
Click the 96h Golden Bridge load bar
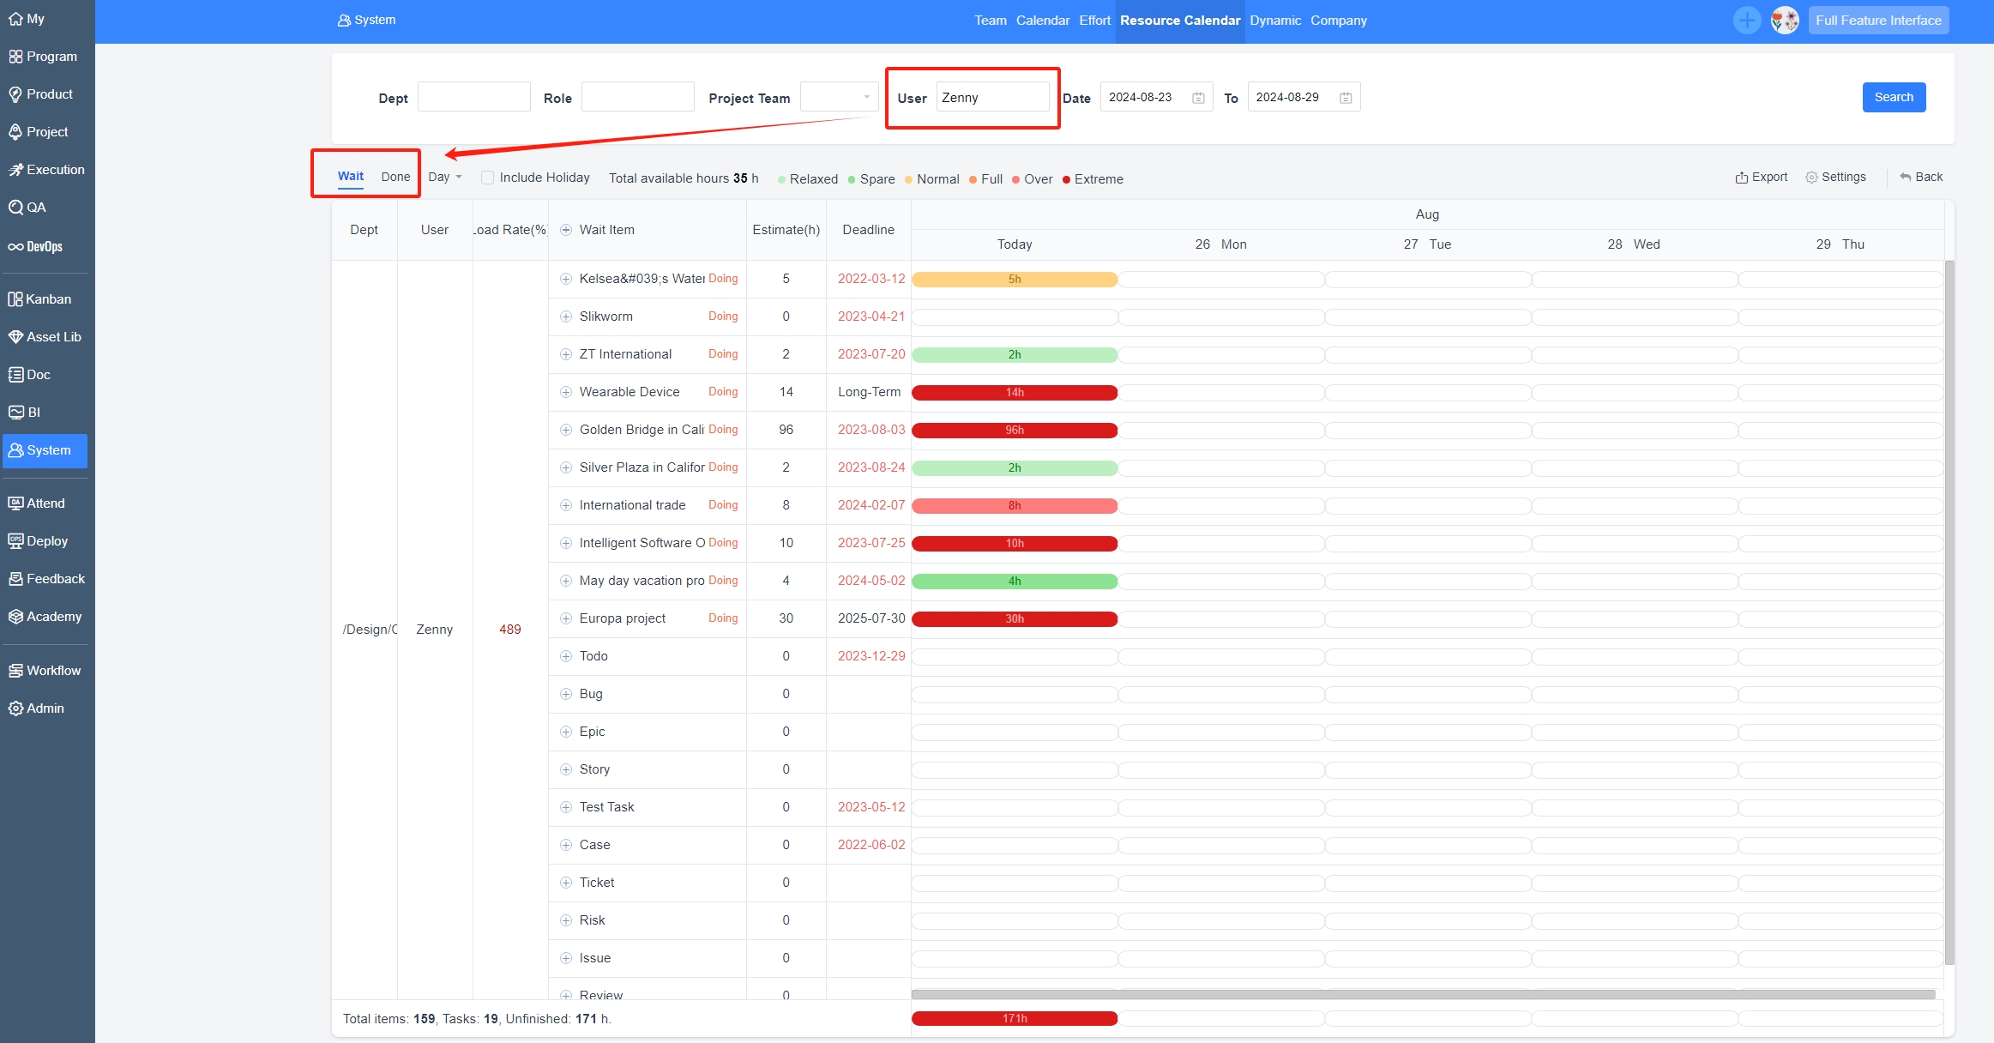pyautogui.click(x=1014, y=430)
